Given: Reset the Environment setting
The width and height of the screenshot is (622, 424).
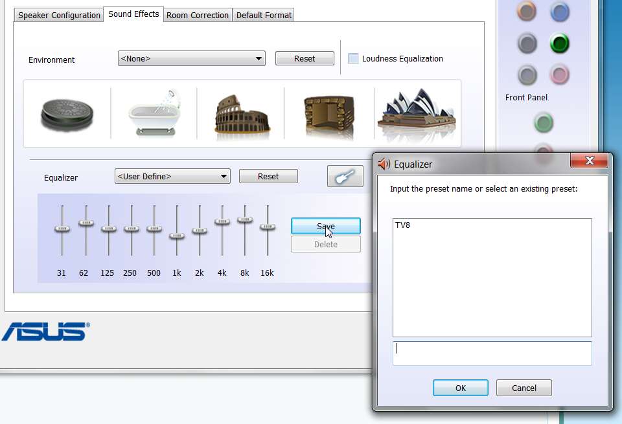Looking at the screenshot, I should pyautogui.click(x=305, y=59).
